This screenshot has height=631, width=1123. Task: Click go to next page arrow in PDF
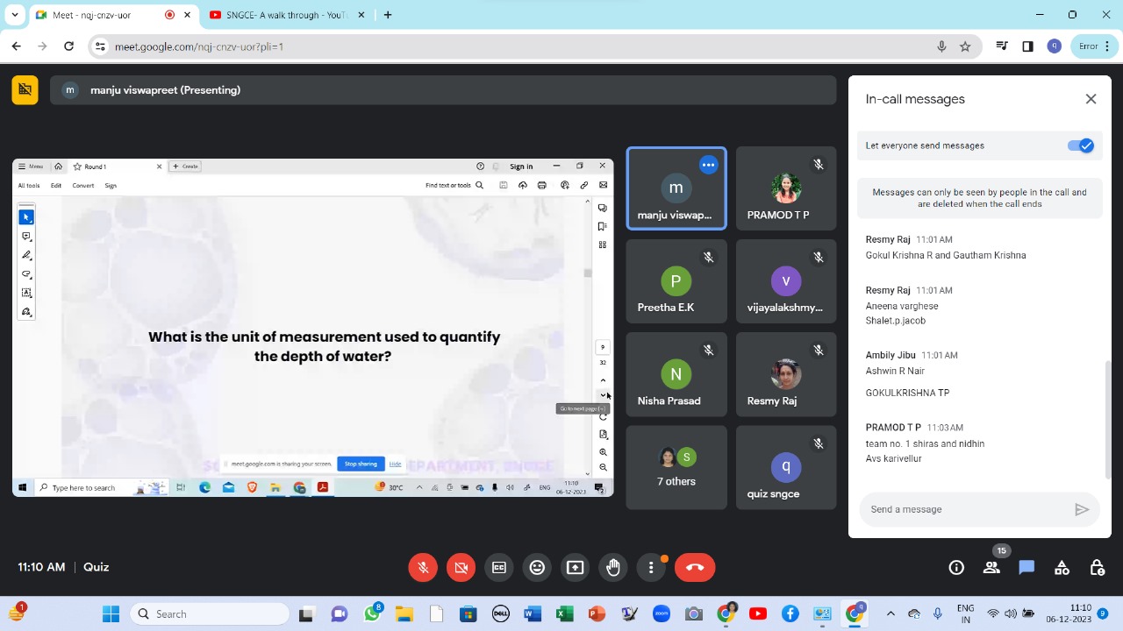coord(603,395)
